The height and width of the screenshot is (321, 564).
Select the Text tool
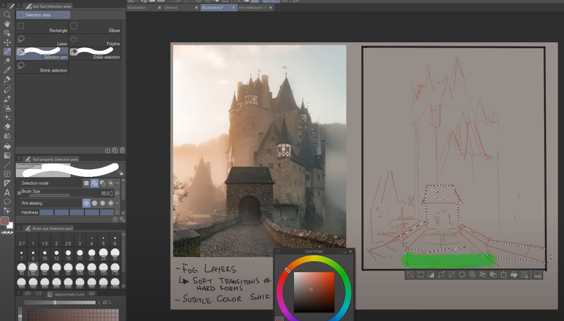tap(7, 192)
